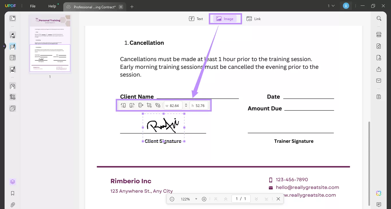Click the vertical document scrollbar
Screen dimensions: 391x209
point(369,164)
